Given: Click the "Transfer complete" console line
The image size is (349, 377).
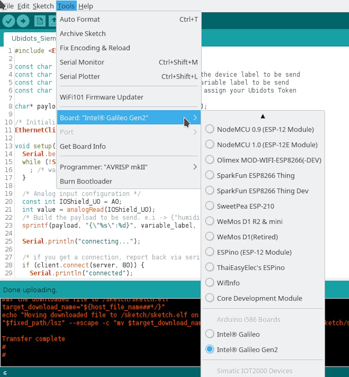Looking at the screenshot, I should 33,339.
